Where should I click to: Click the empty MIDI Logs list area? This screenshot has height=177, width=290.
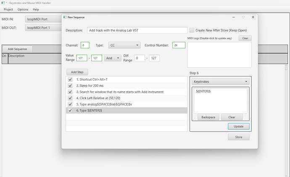click(x=219, y=55)
